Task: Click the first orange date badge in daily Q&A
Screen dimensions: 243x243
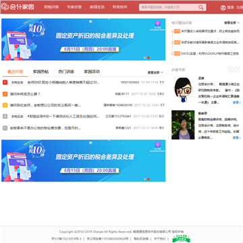Action: click(177, 31)
